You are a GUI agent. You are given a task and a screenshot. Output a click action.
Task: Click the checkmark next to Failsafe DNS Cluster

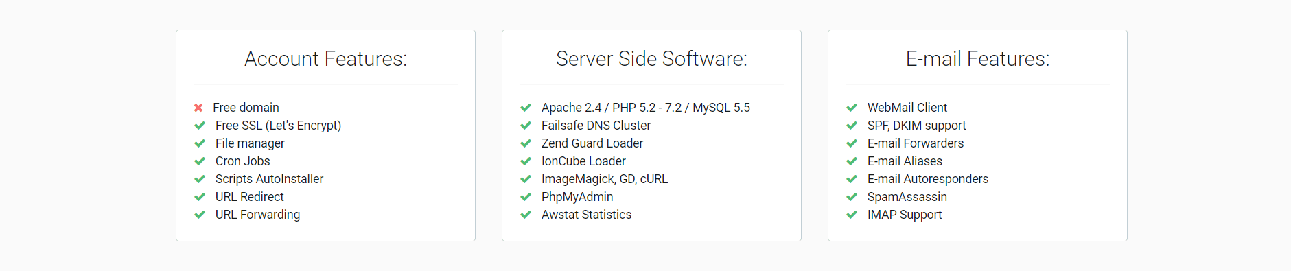[526, 126]
